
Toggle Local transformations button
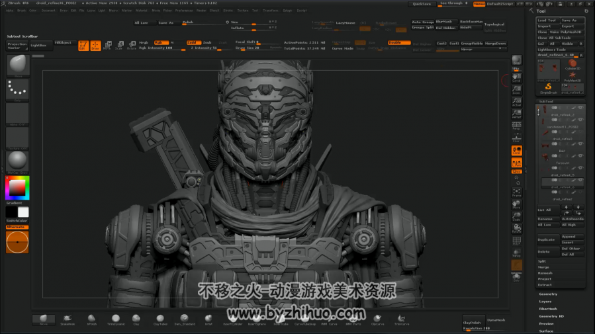[x=516, y=151]
